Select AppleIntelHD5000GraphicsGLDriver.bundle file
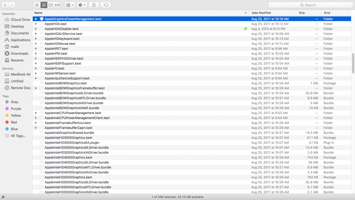 (x=192, y=182)
